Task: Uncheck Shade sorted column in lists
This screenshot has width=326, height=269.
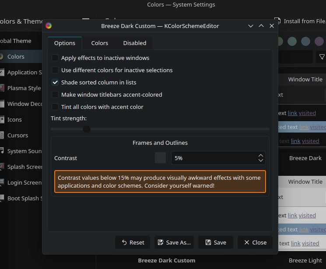Action: tap(55, 82)
